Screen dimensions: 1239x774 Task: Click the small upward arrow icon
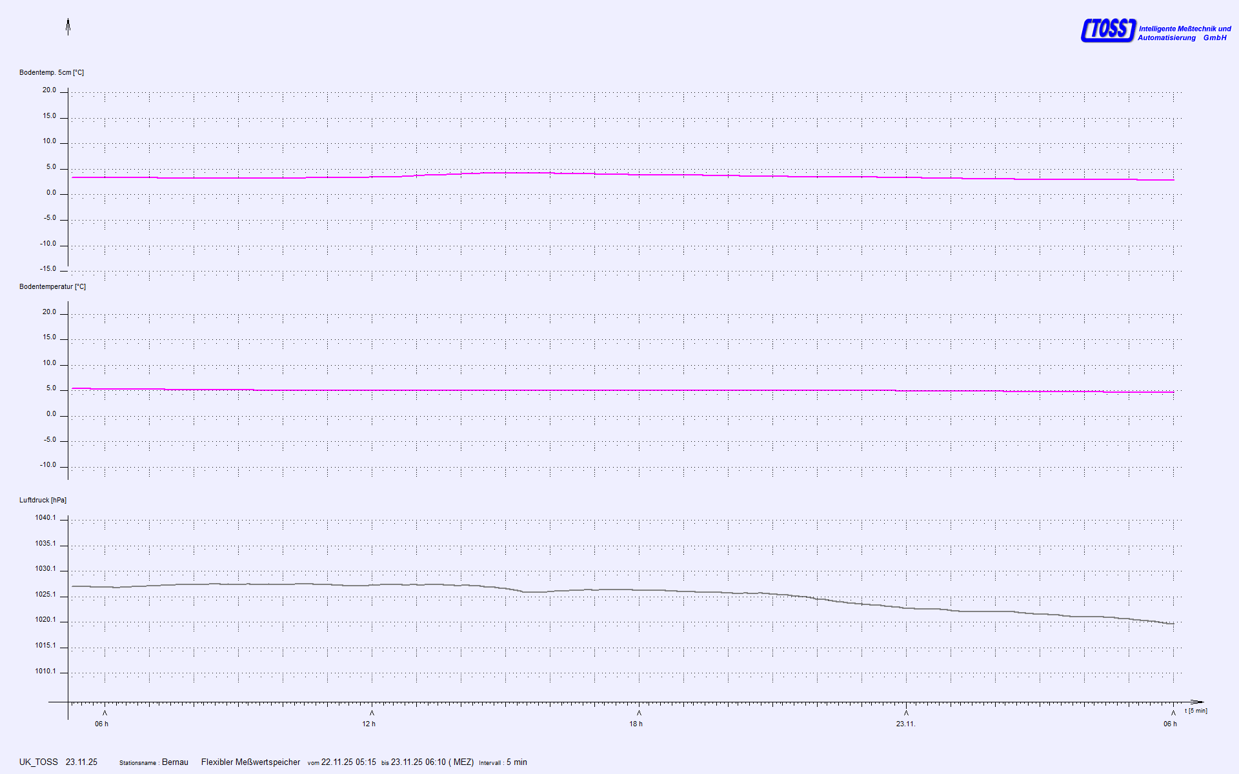[x=68, y=26]
